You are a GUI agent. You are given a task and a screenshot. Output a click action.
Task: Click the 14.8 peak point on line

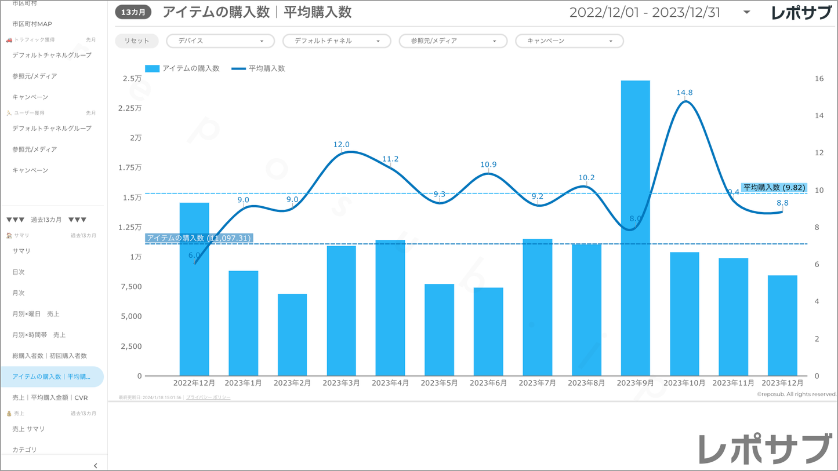pos(685,101)
